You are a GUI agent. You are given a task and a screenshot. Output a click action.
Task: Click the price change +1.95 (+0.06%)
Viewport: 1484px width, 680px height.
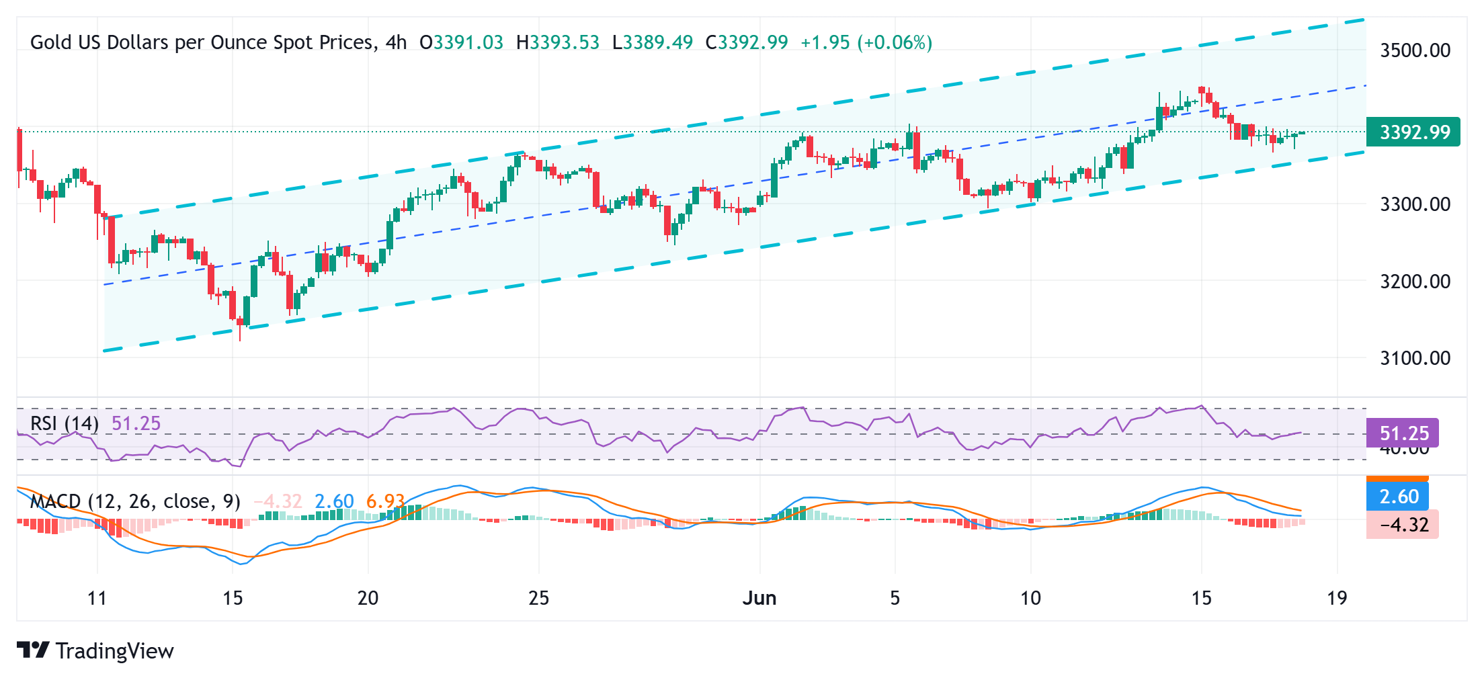point(866,42)
